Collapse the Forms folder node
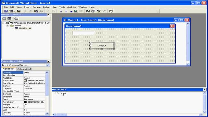 [x=8, y=25]
